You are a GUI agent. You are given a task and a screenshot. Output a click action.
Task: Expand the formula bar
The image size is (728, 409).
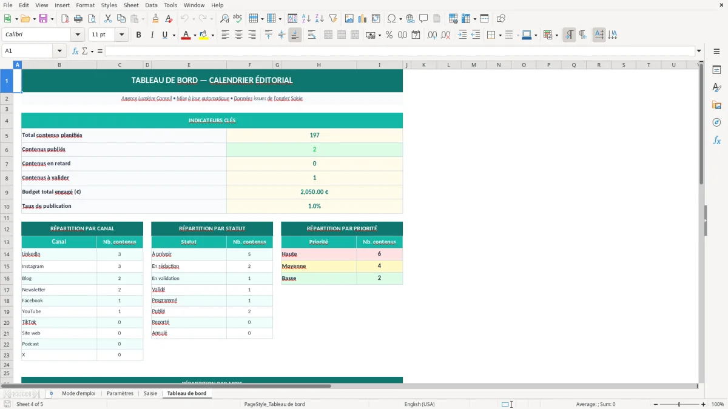[x=699, y=51]
